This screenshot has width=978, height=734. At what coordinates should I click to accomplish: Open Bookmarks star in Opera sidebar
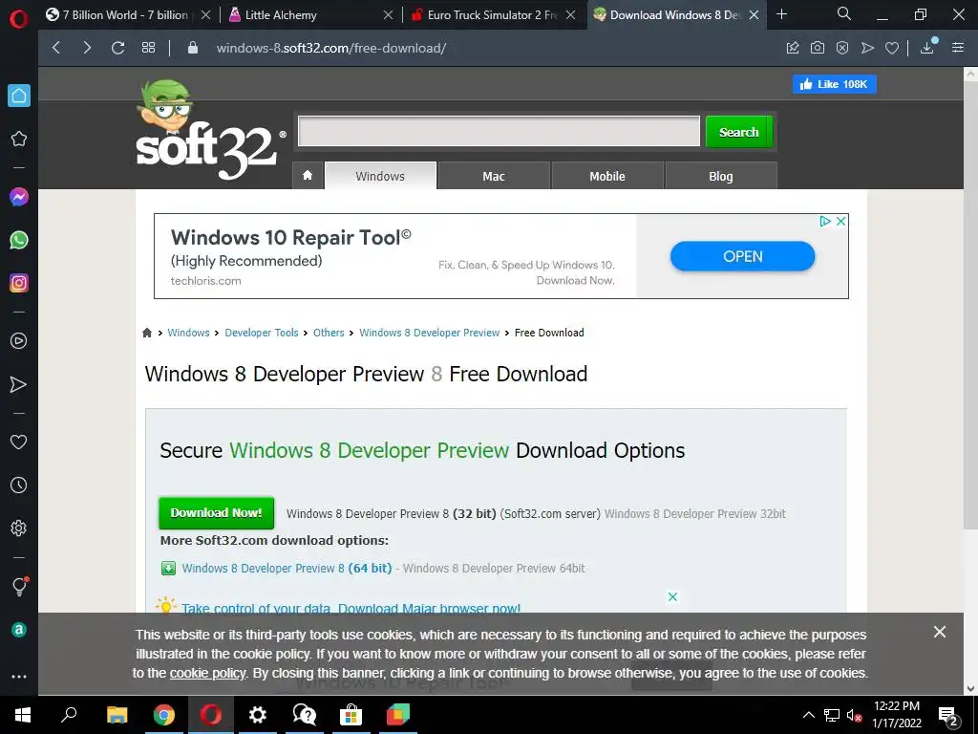pyautogui.click(x=19, y=139)
